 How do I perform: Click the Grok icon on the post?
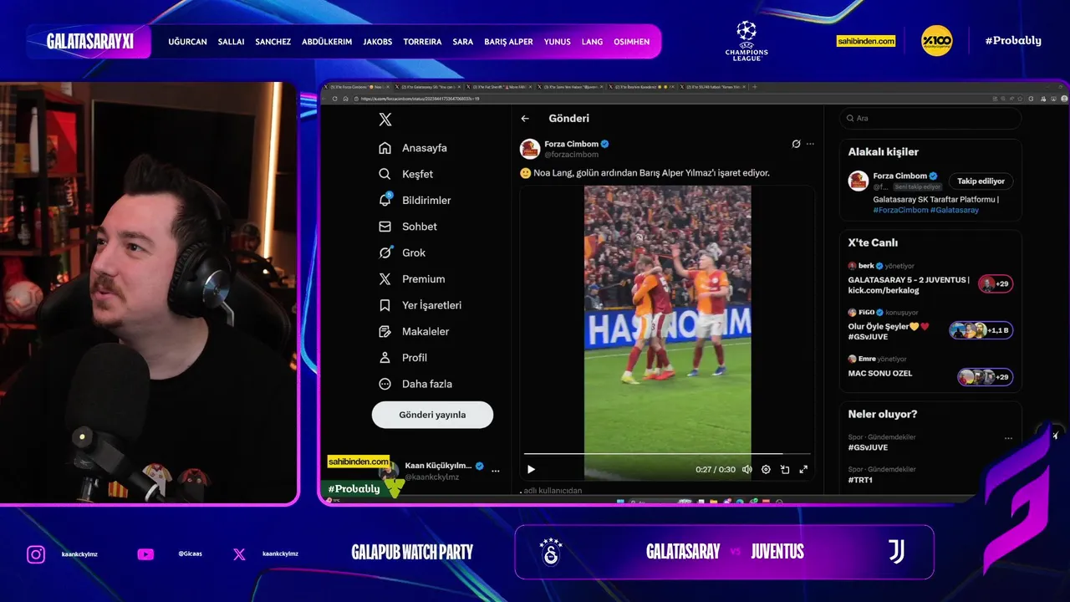click(797, 144)
